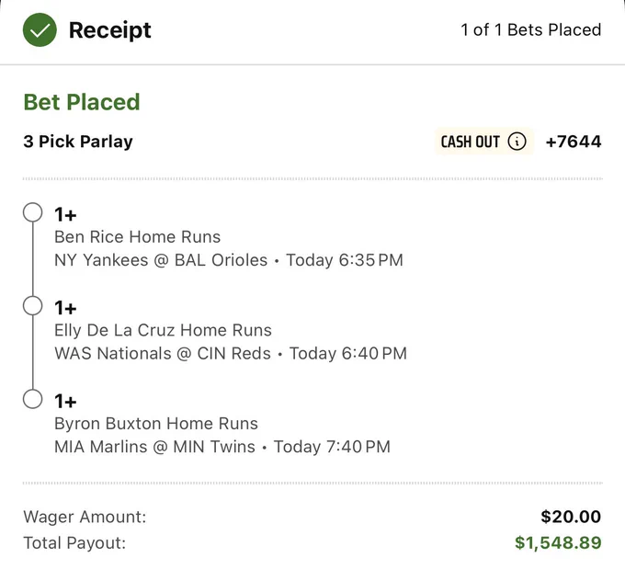Click the +7644 parlay odds
Viewport: 625px width, 569px height.
(x=574, y=142)
